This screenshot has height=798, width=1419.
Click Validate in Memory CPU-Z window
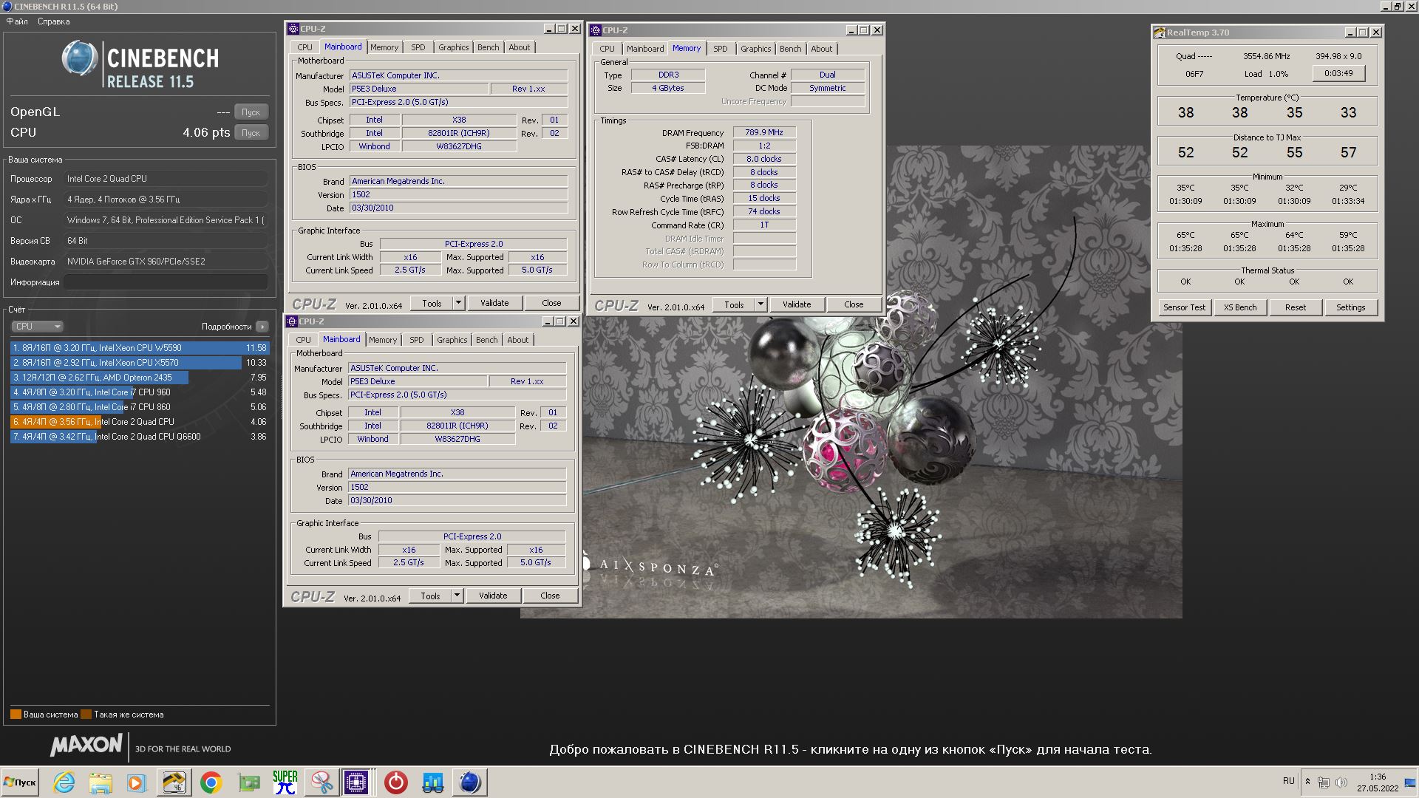[797, 304]
